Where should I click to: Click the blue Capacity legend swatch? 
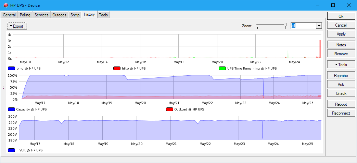(x=11, y=109)
